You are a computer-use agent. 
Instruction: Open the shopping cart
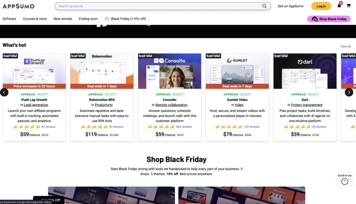[349, 6]
